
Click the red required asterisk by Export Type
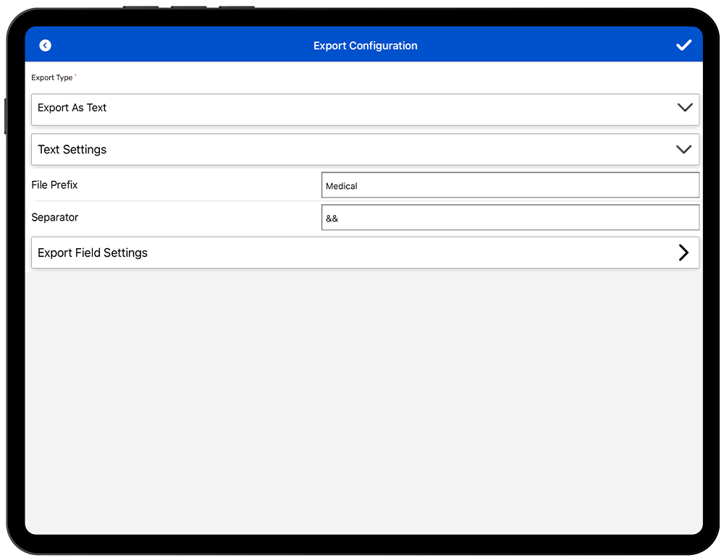[75, 76]
